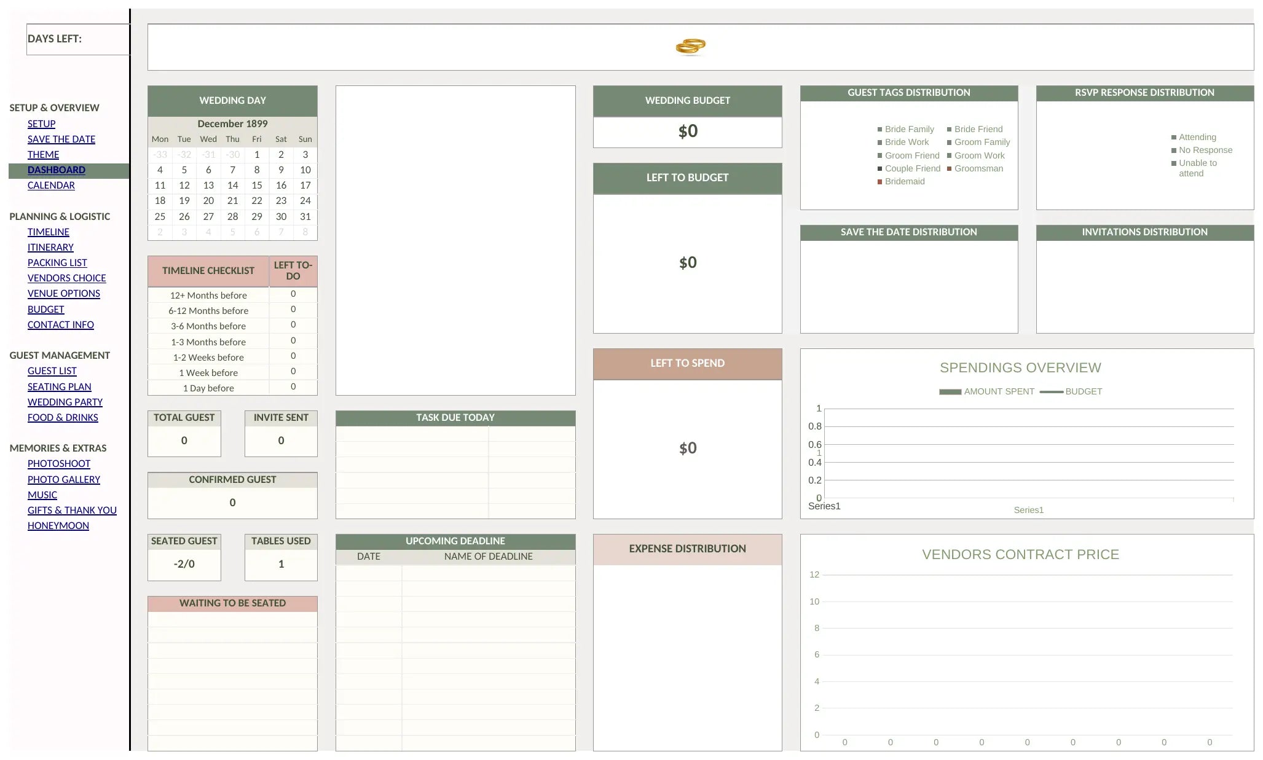The height and width of the screenshot is (760, 1263).
Task: Click the TASK DUE TODAY header
Action: (455, 418)
